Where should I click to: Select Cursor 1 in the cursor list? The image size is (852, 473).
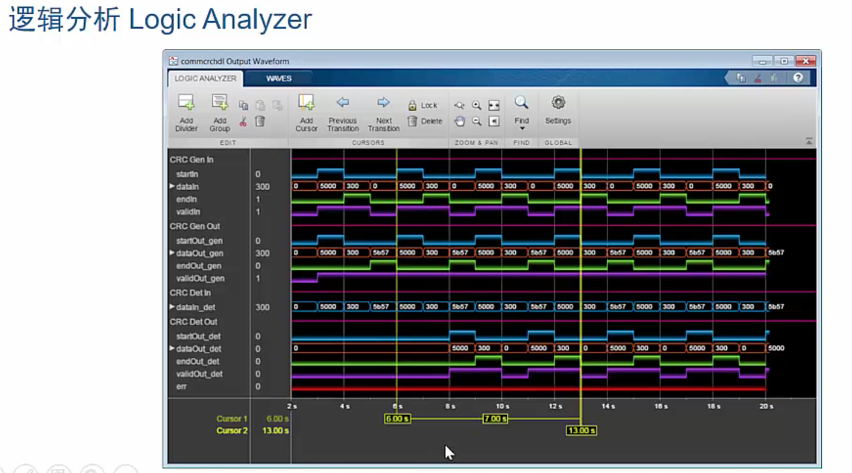(x=232, y=418)
